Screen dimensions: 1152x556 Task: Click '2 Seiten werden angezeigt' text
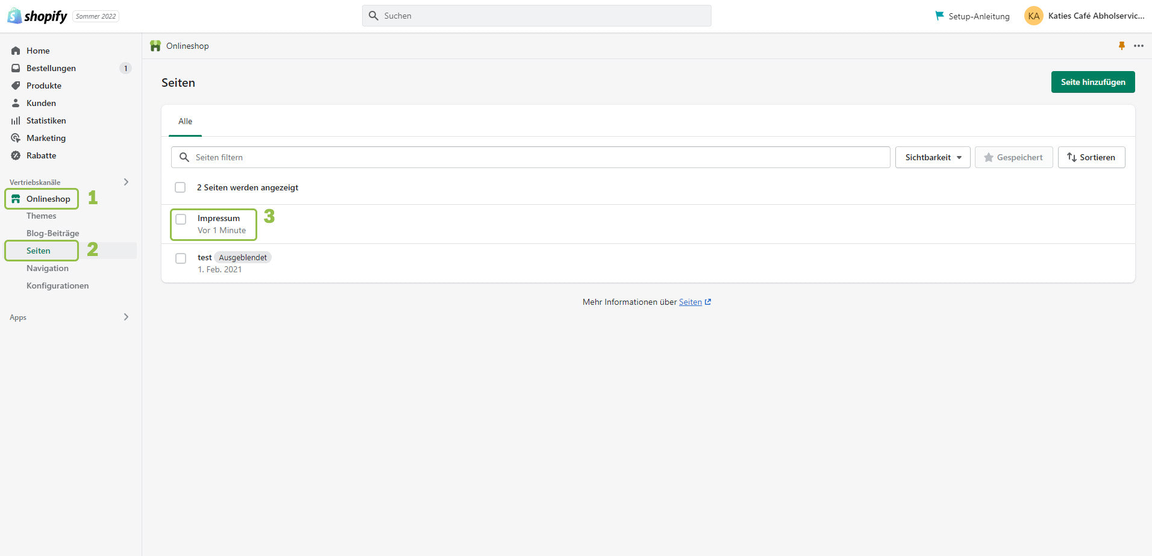[x=248, y=187]
